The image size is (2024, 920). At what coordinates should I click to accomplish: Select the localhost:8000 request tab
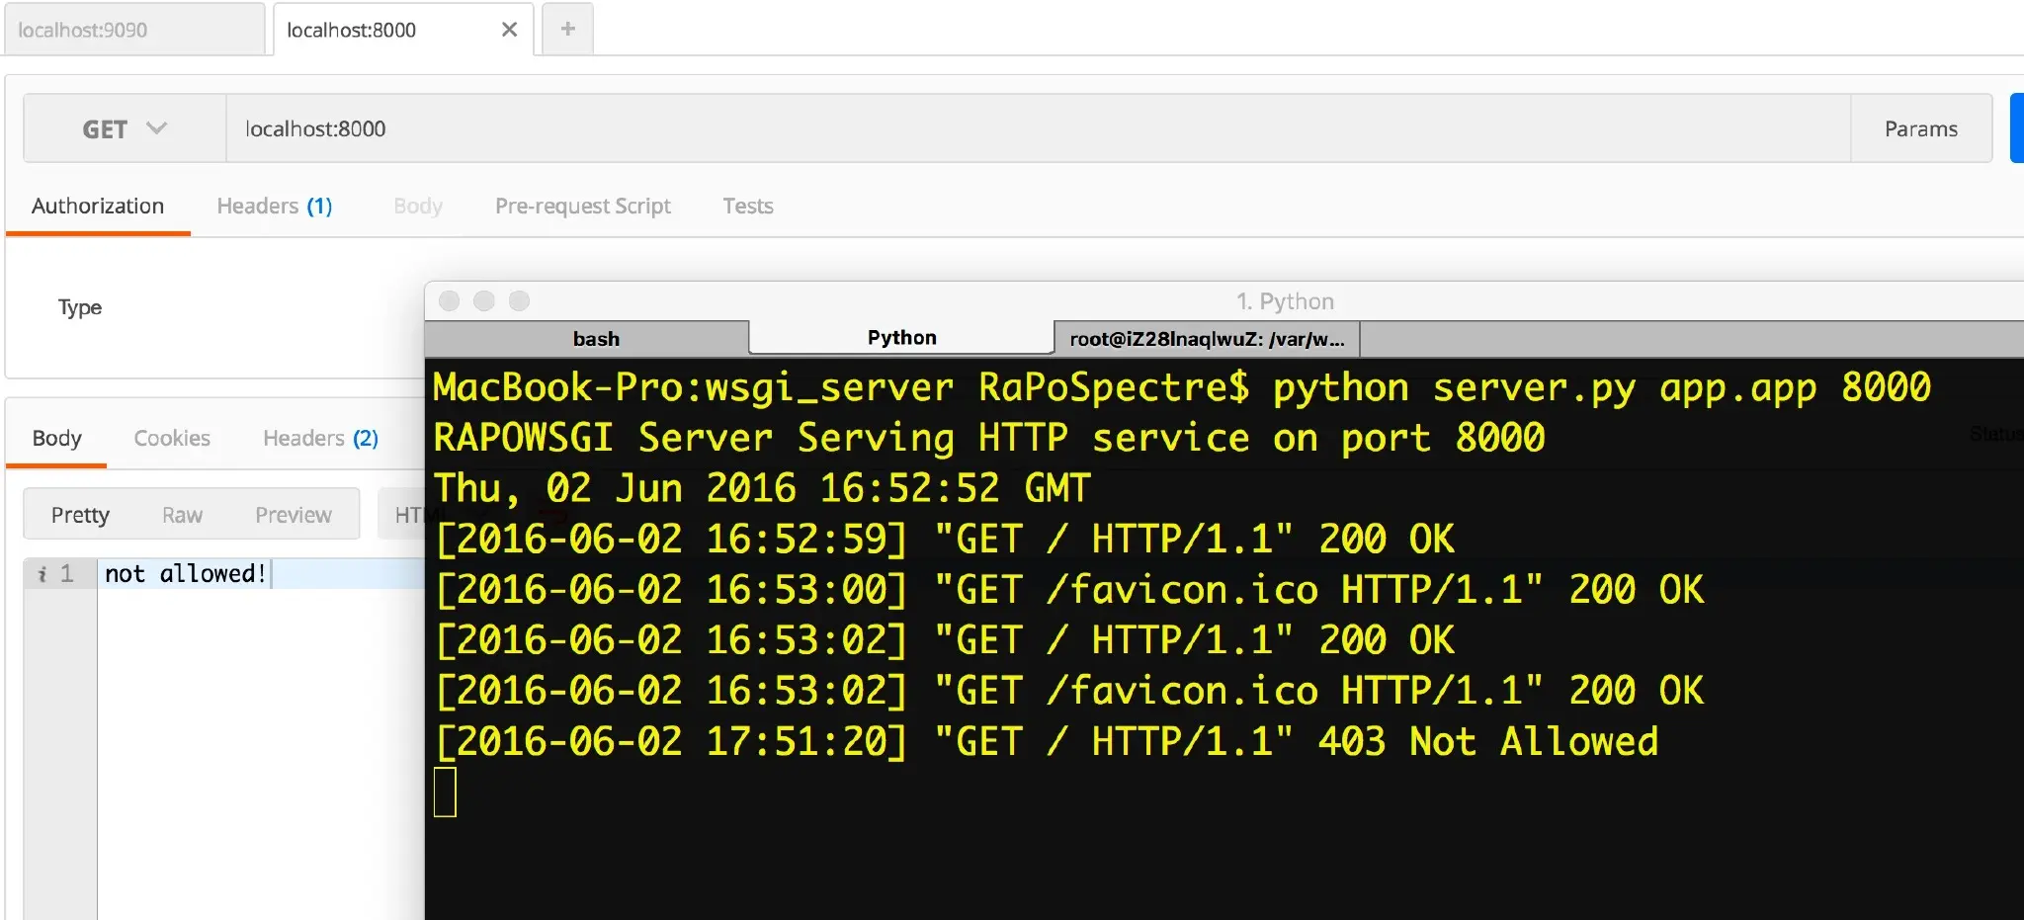403,30
